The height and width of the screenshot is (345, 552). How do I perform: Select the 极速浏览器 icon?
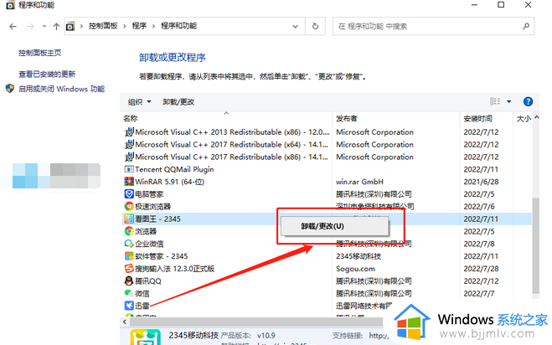pos(129,206)
